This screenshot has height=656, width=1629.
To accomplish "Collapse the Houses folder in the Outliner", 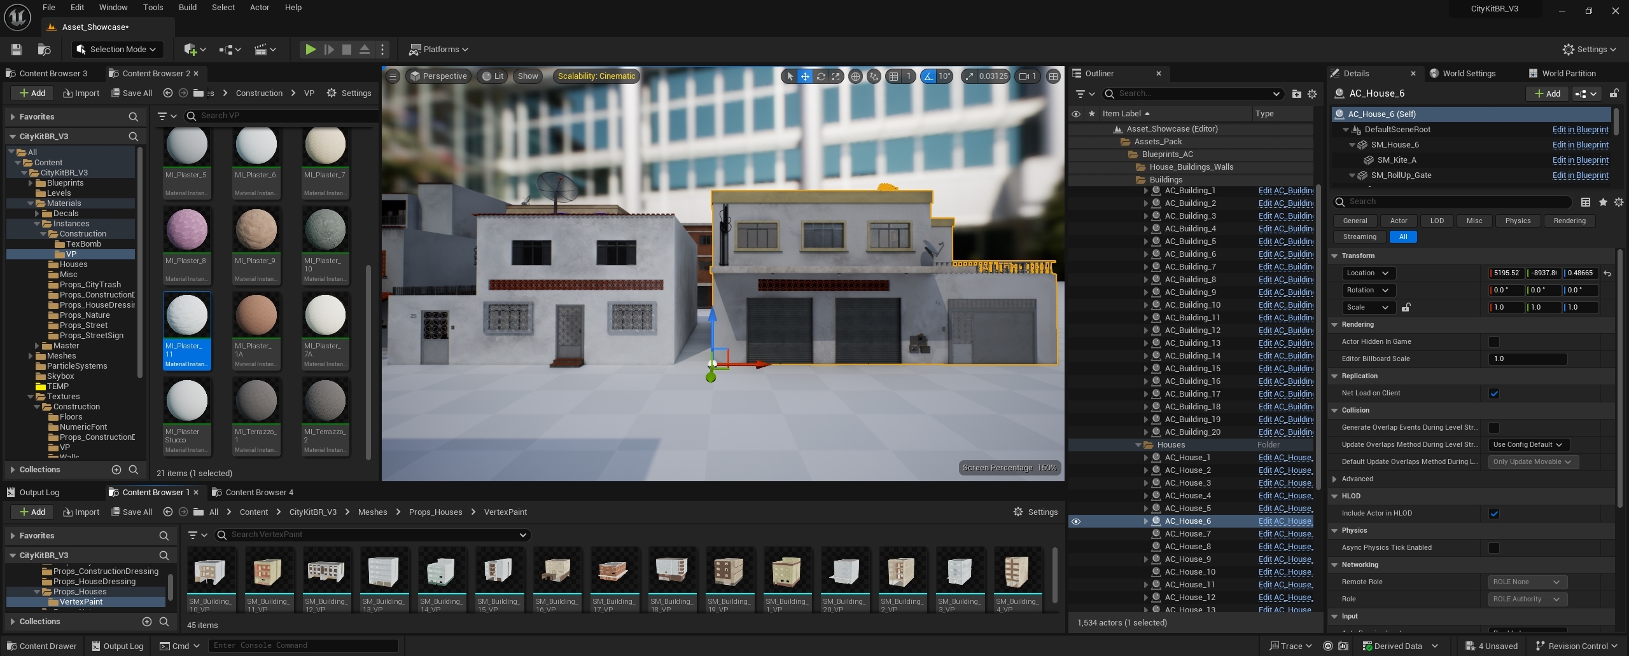I will (x=1138, y=445).
